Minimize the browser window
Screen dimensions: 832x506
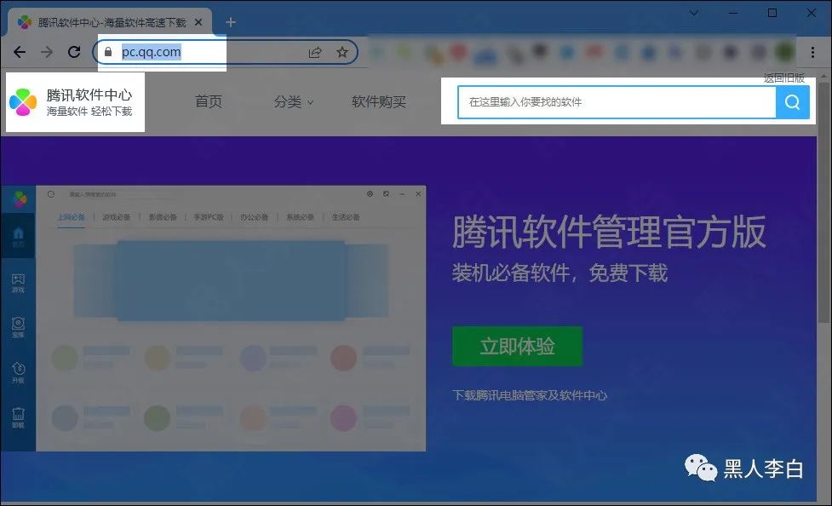[x=733, y=13]
